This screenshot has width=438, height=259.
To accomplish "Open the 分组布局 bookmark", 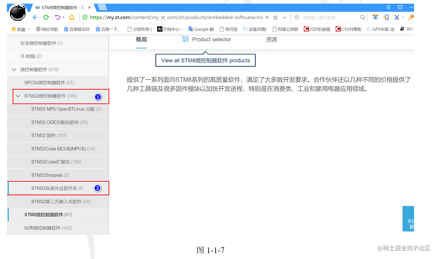I will 139,29.
